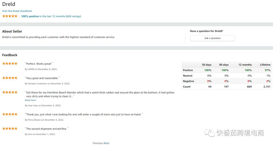Click 'By Ann on December 1, 2022'
The width and height of the screenshot is (273, 145).
coord(40,134)
